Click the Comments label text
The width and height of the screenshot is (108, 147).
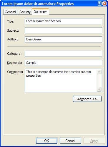pyautogui.click(x=15, y=72)
